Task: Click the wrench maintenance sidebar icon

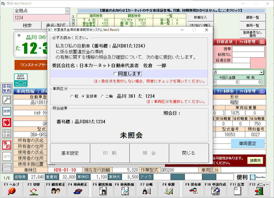Action: click(7, 100)
